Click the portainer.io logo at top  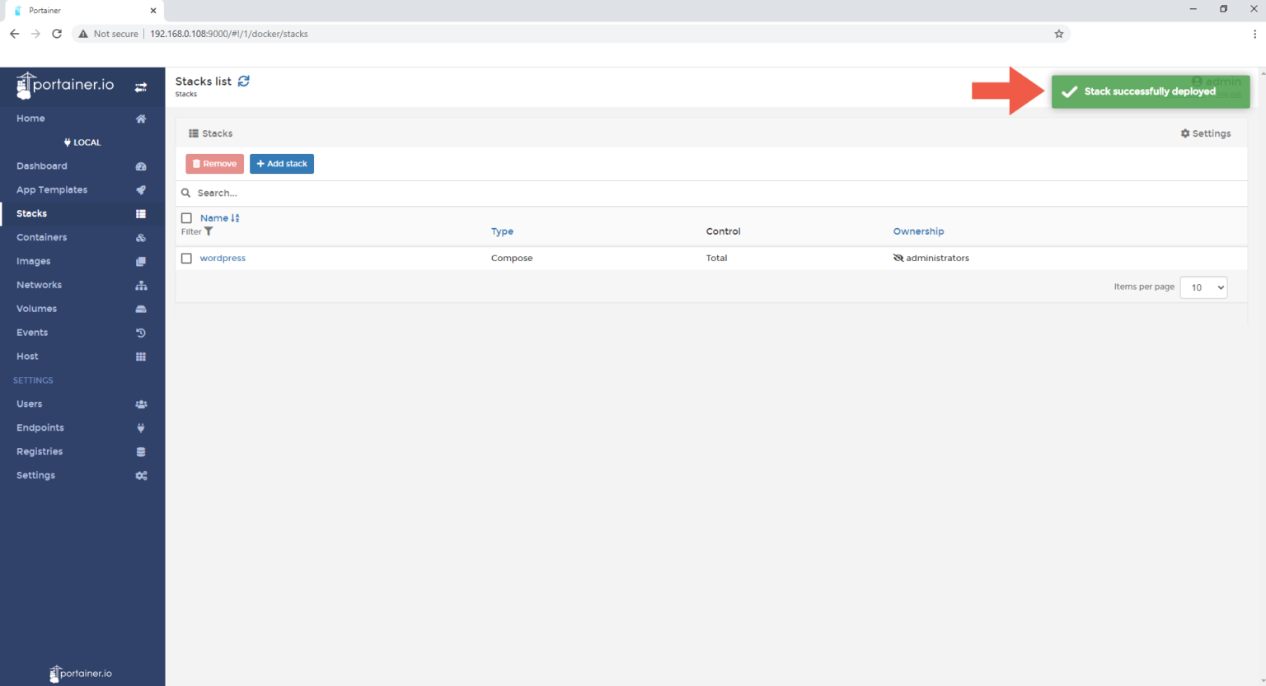65,85
